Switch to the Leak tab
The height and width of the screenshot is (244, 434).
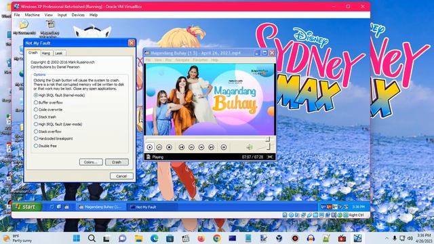pos(59,53)
